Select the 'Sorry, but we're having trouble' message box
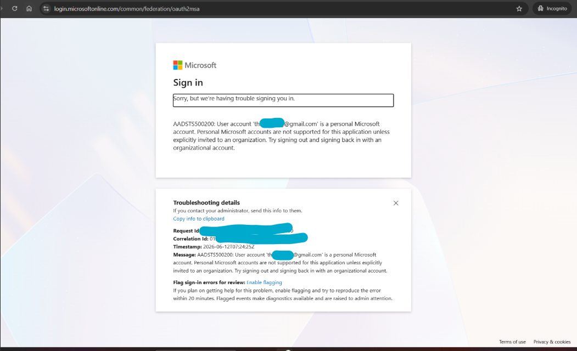Viewport: 577px width, 351px height. coord(283,100)
